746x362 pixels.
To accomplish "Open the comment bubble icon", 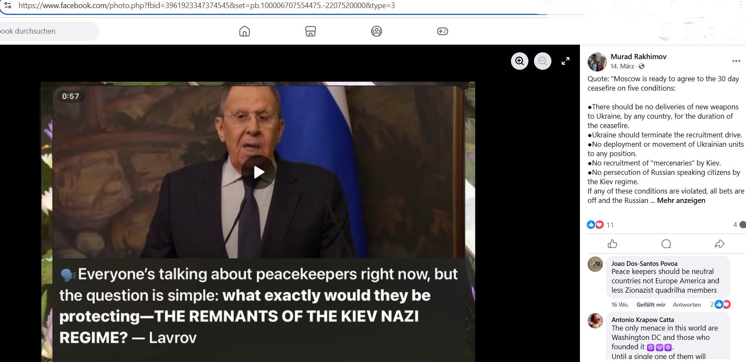I will pyautogui.click(x=666, y=244).
